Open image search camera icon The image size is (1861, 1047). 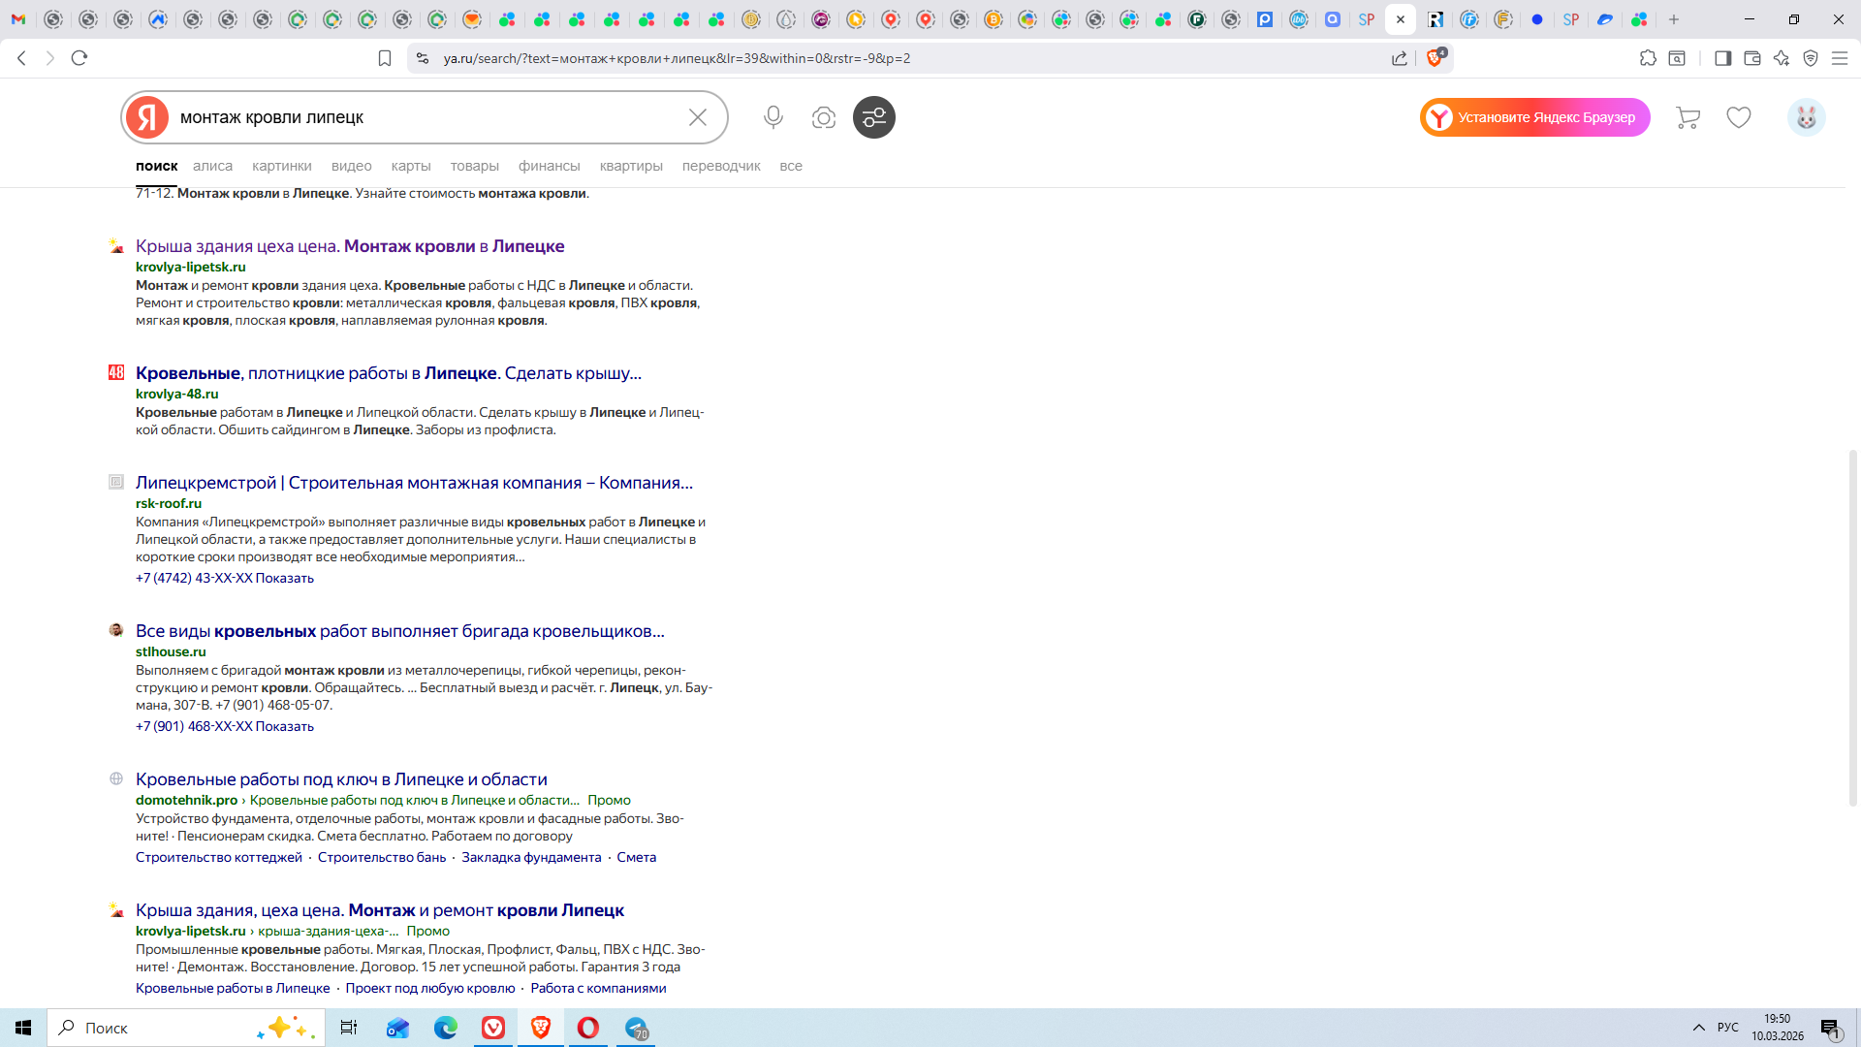[x=823, y=117]
